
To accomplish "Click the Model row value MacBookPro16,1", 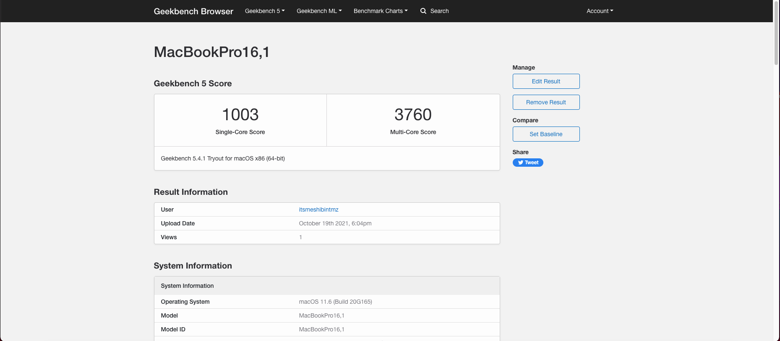I will pyautogui.click(x=322, y=315).
